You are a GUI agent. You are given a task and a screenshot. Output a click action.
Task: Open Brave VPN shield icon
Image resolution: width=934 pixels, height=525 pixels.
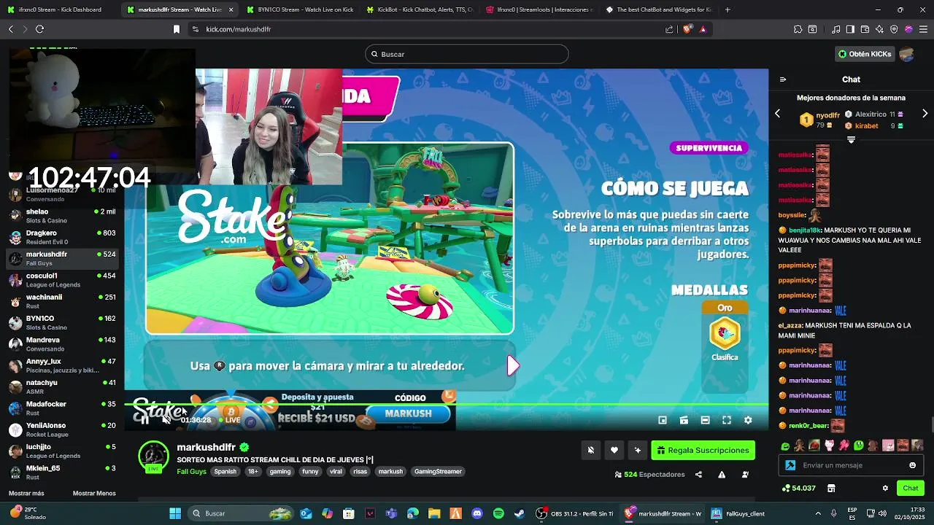[894, 29]
